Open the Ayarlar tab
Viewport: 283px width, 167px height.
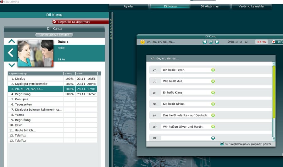click(x=129, y=6)
